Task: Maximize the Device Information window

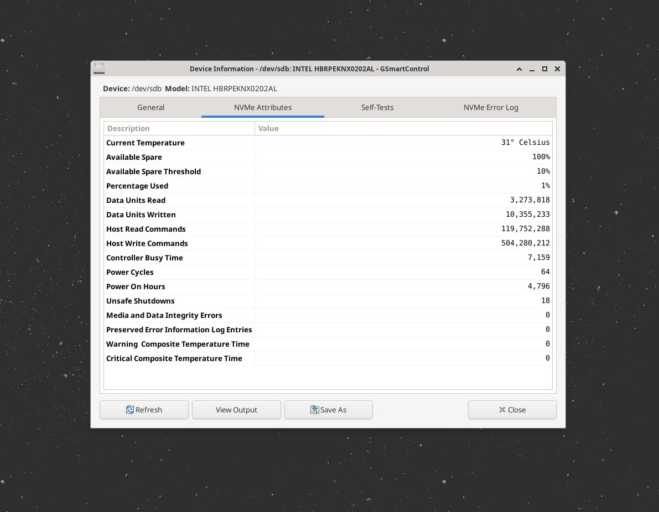Action: tap(544, 69)
